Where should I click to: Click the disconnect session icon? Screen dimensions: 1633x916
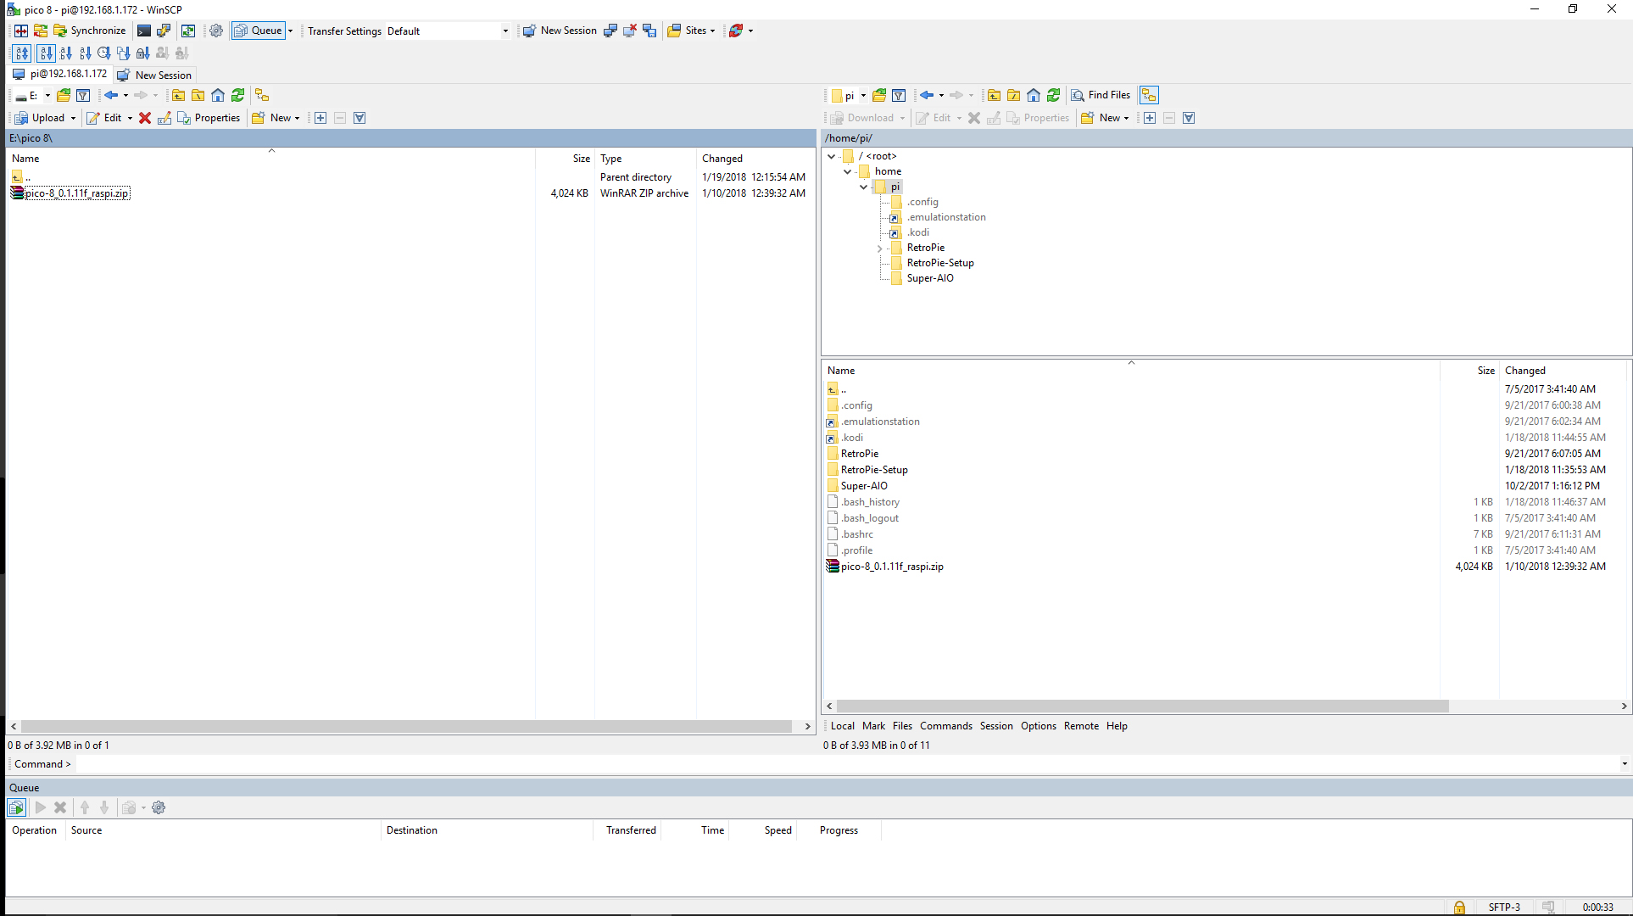coord(630,31)
